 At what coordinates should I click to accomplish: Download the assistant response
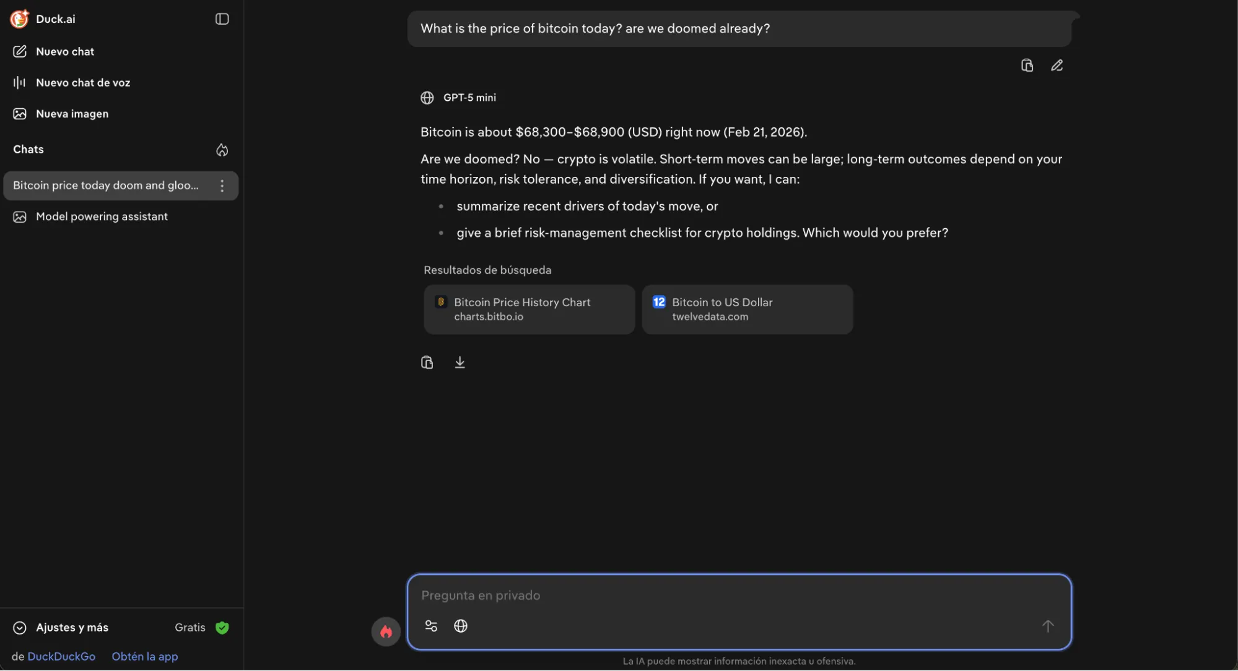[x=460, y=362]
